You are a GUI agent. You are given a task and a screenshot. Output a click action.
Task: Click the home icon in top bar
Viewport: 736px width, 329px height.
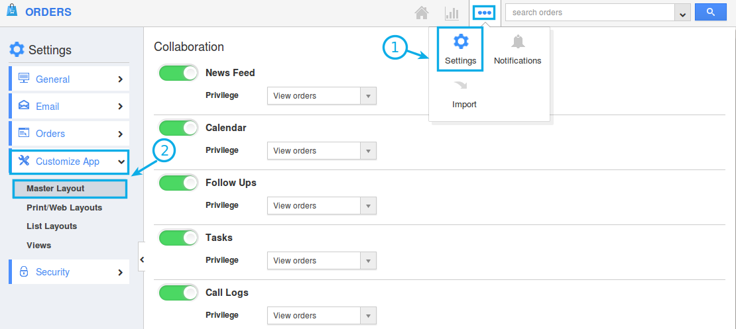(x=421, y=13)
